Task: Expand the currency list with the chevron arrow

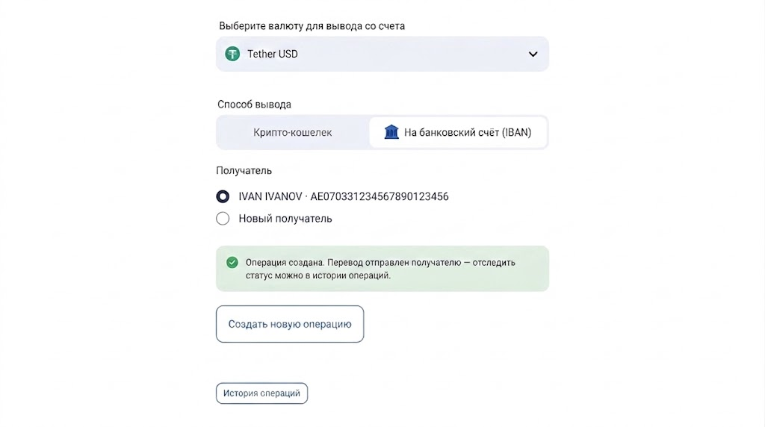Action: tap(533, 54)
